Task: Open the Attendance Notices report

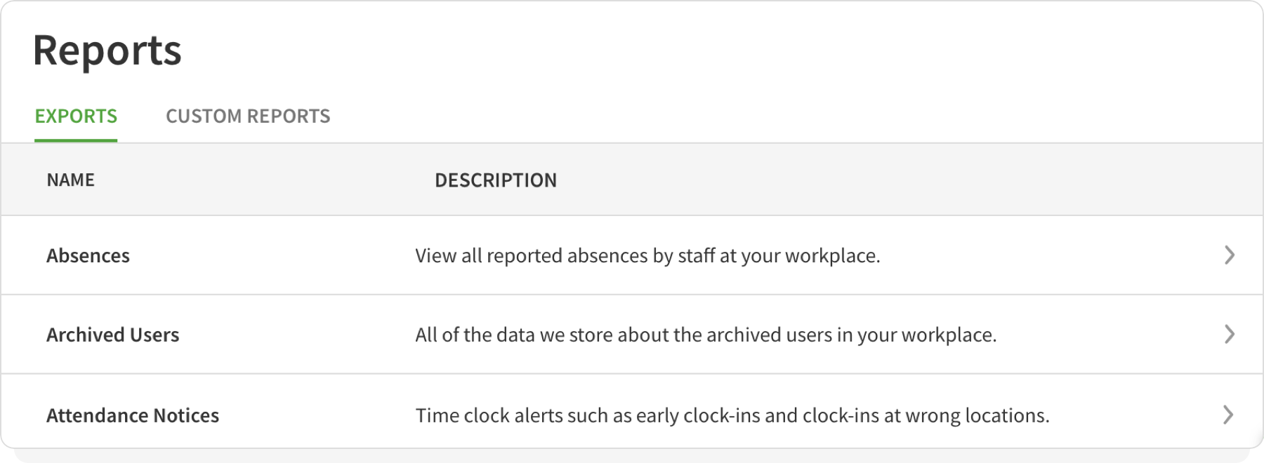Action: [x=133, y=415]
